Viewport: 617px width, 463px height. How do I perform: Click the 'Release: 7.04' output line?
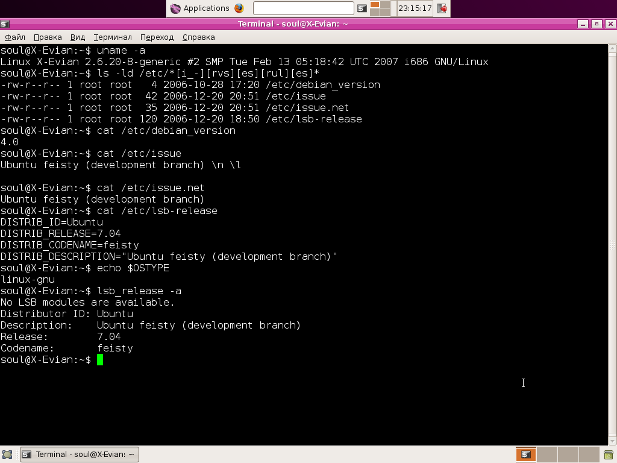point(61,336)
